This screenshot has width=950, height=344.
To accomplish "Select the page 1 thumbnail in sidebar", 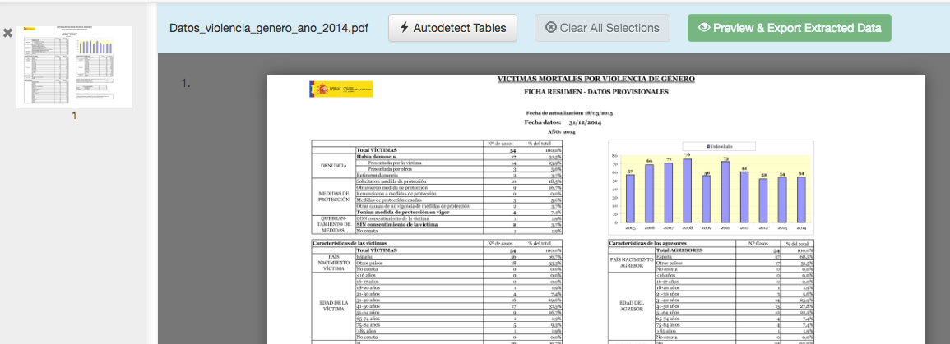I will click(74, 67).
